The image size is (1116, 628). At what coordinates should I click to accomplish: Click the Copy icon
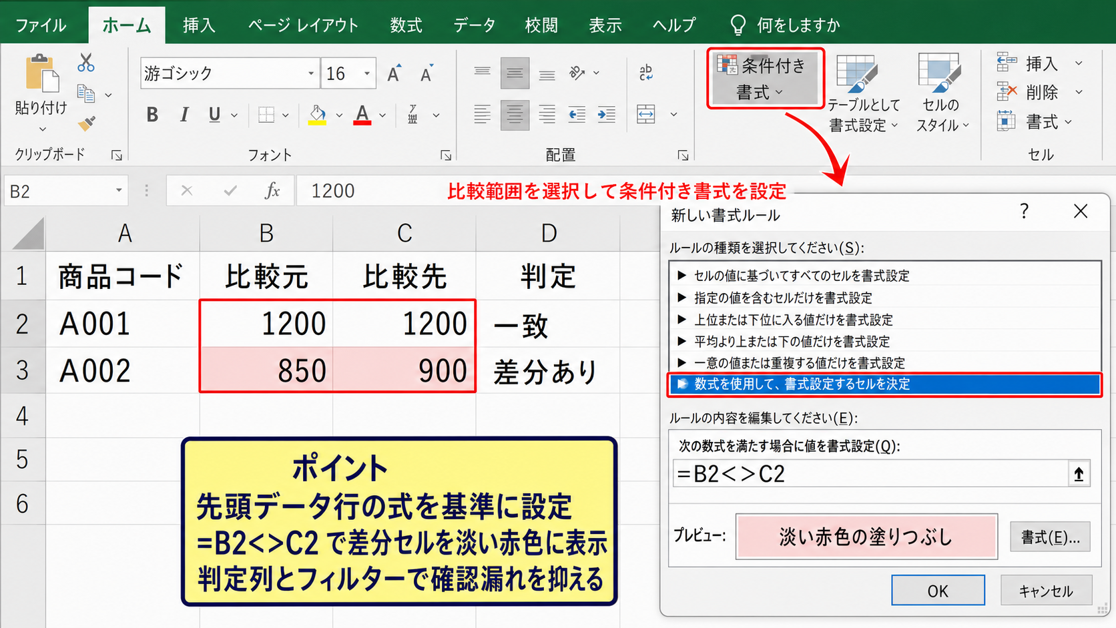[x=86, y=93]
